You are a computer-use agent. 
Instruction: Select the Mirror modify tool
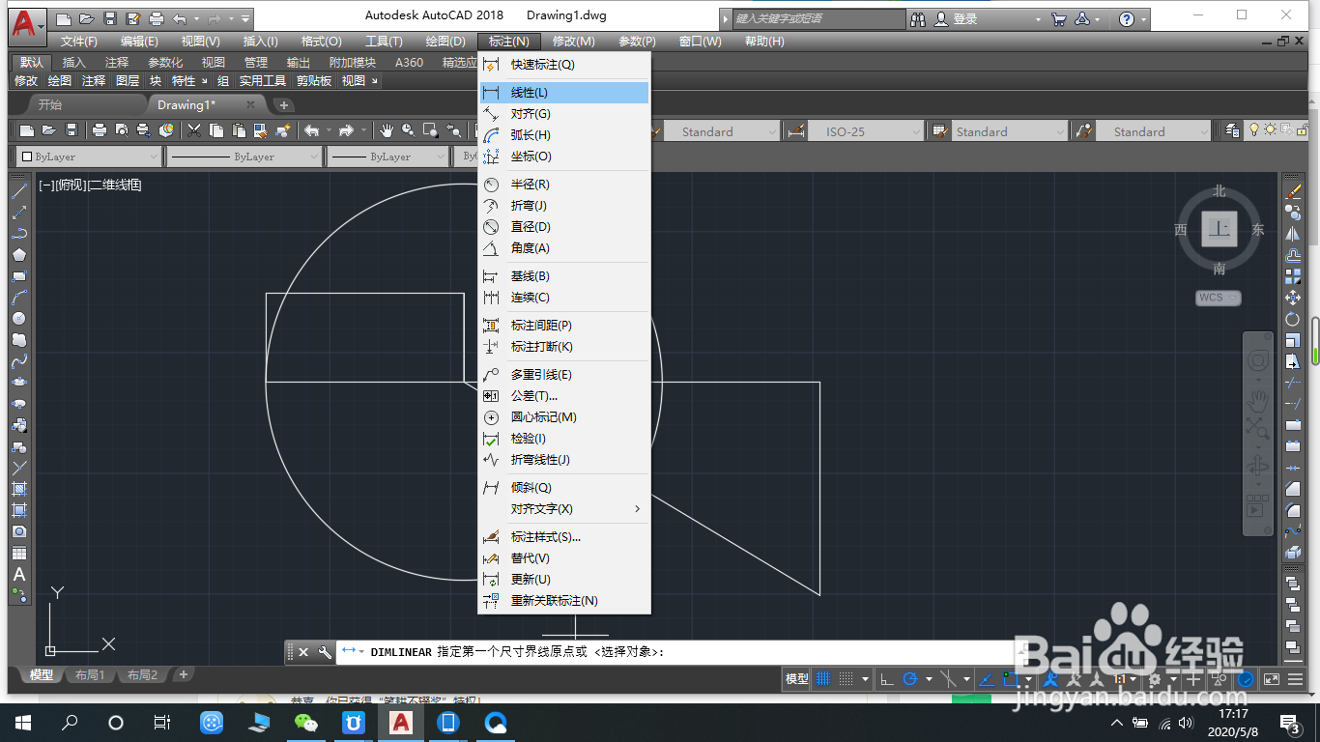[1293, 234]
